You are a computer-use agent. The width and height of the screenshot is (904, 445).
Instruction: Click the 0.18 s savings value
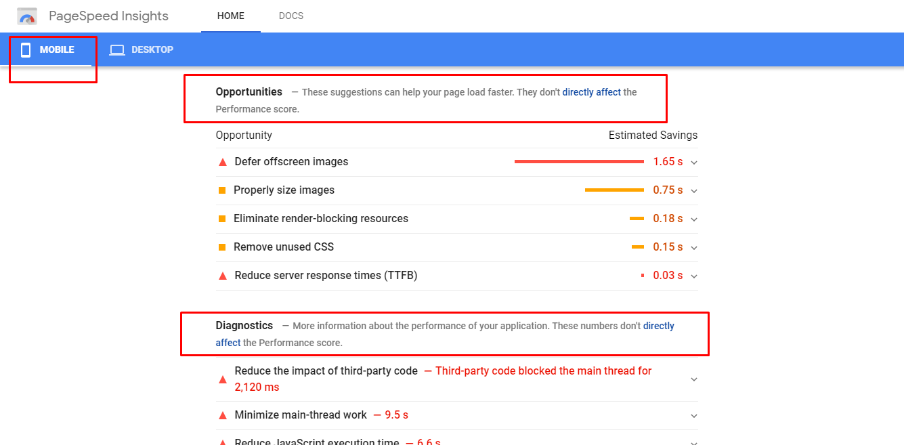668,219
